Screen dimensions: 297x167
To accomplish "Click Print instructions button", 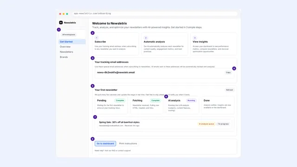I will pyautogui.click(x=128, y=143).
